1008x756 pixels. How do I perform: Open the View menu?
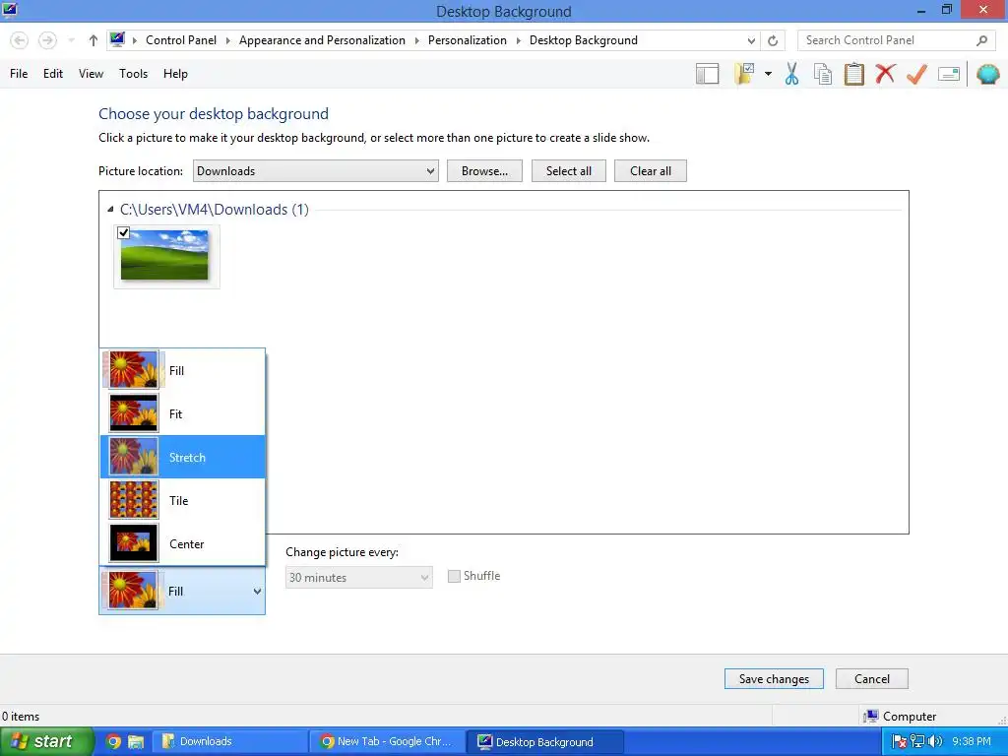point(91,74)
